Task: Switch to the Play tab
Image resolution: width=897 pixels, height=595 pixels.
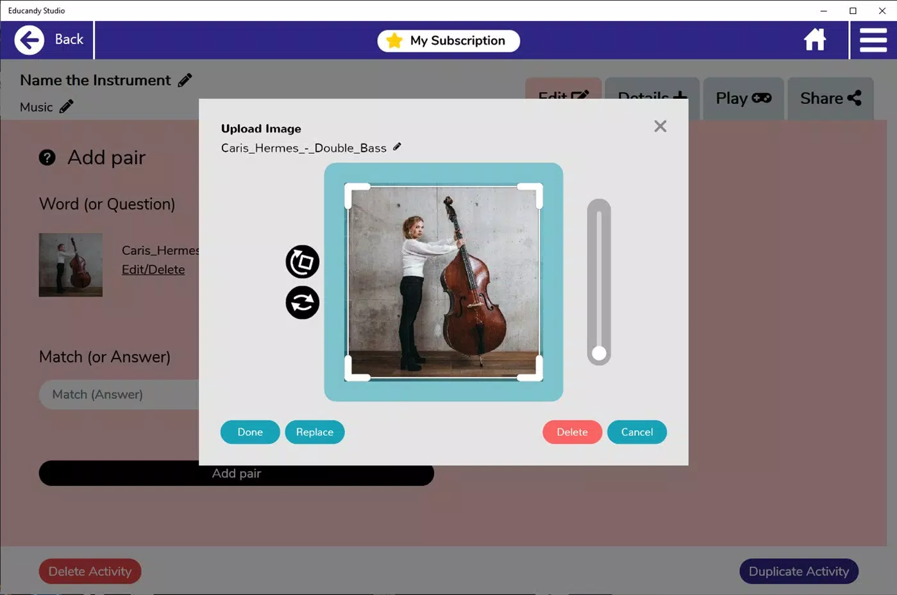Action: point(742,98)
